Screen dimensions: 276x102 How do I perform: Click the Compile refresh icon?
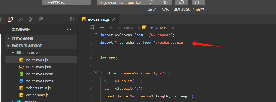click(x=152, y=2)
